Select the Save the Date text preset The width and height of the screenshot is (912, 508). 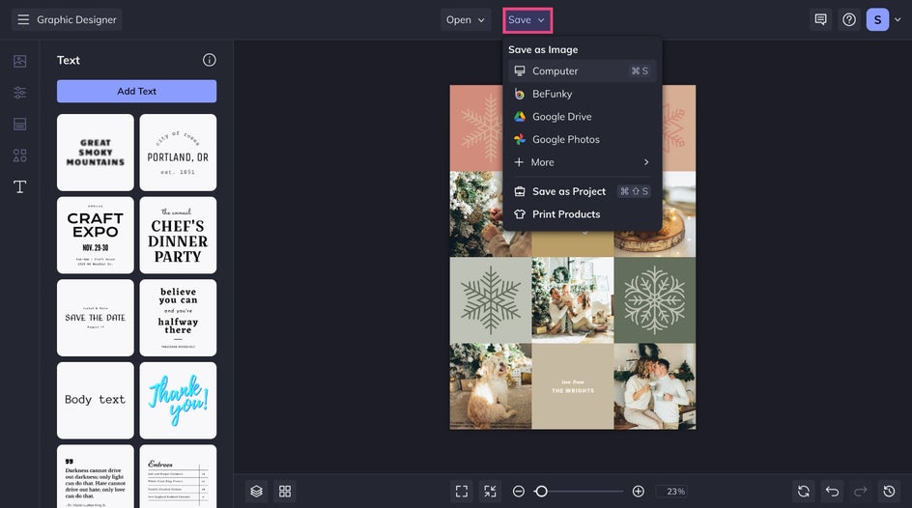click(x=96, y=318)
